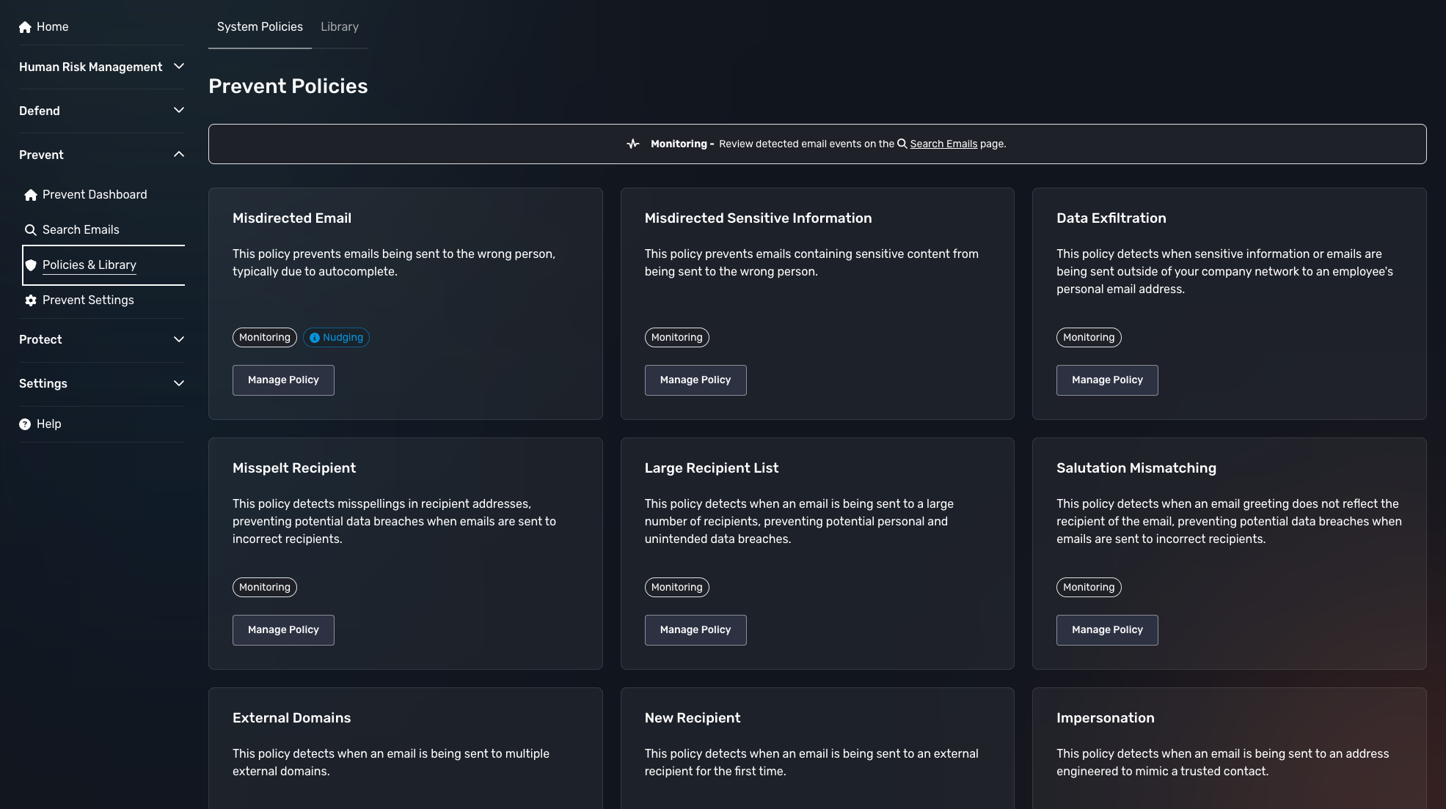The width and height of the screenshot is (1446, 809).
Task: Click the Home house icon in sidebar
Action: [25, 27]
